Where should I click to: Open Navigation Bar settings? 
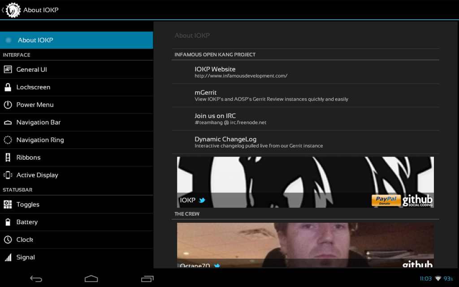pos(76,122)
